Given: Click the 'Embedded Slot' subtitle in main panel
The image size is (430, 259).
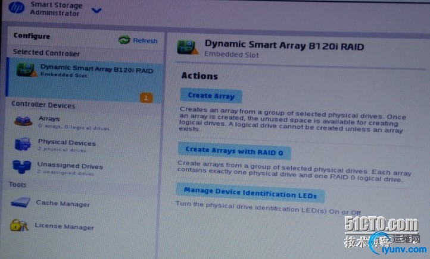Looking at the screenshot, I should tap(232, 55).
